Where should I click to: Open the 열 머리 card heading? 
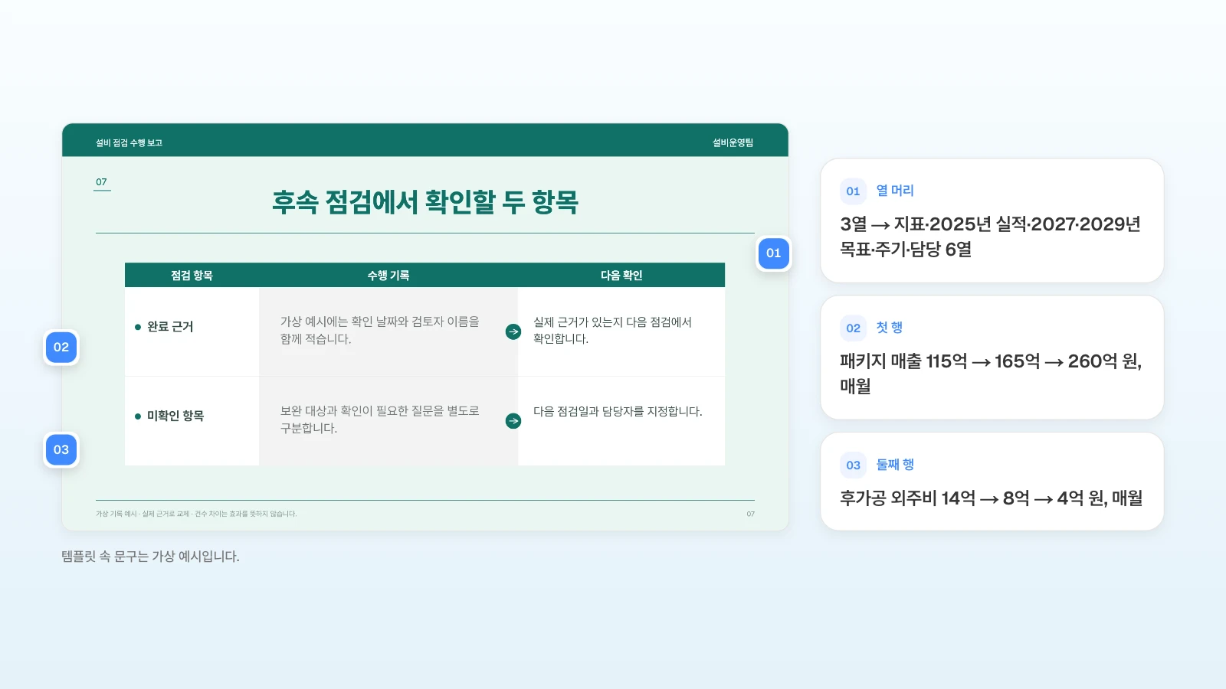pyautogui.click(x=895, y=191)
